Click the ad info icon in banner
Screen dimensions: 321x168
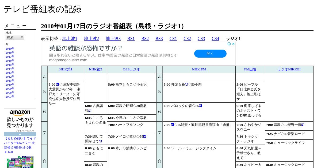[229, 44]
